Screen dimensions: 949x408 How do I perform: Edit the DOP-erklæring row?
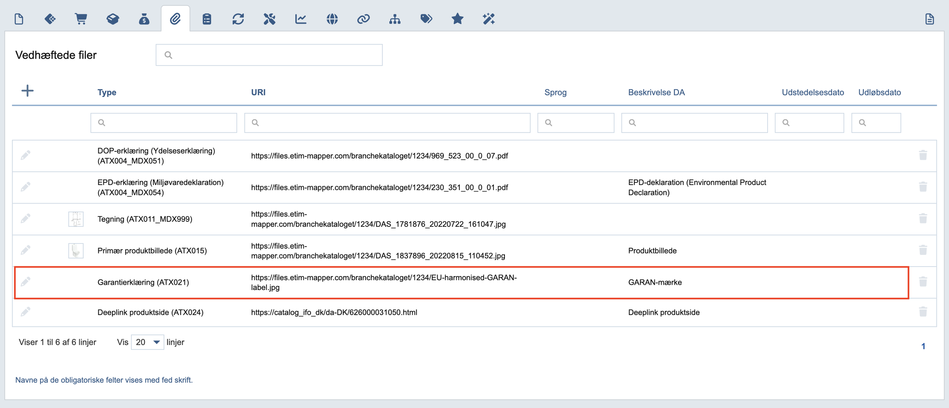(x=25, y=155)
